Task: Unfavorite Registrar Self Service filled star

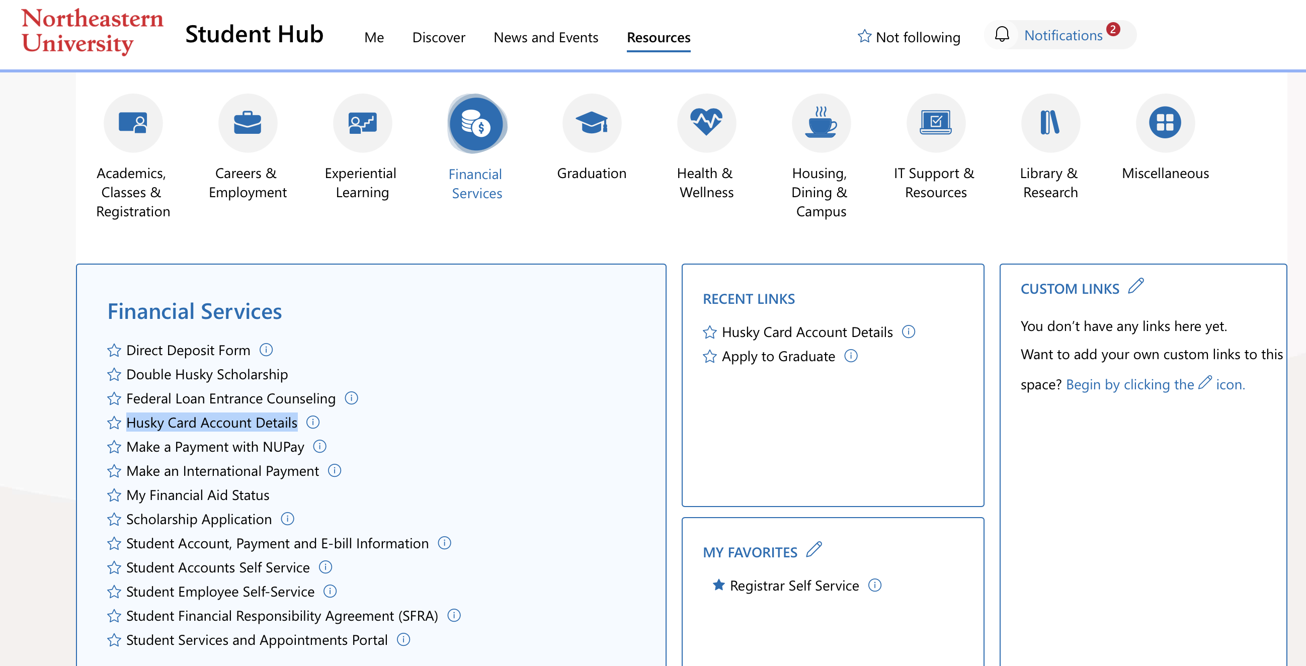Action: click(718, 585)
